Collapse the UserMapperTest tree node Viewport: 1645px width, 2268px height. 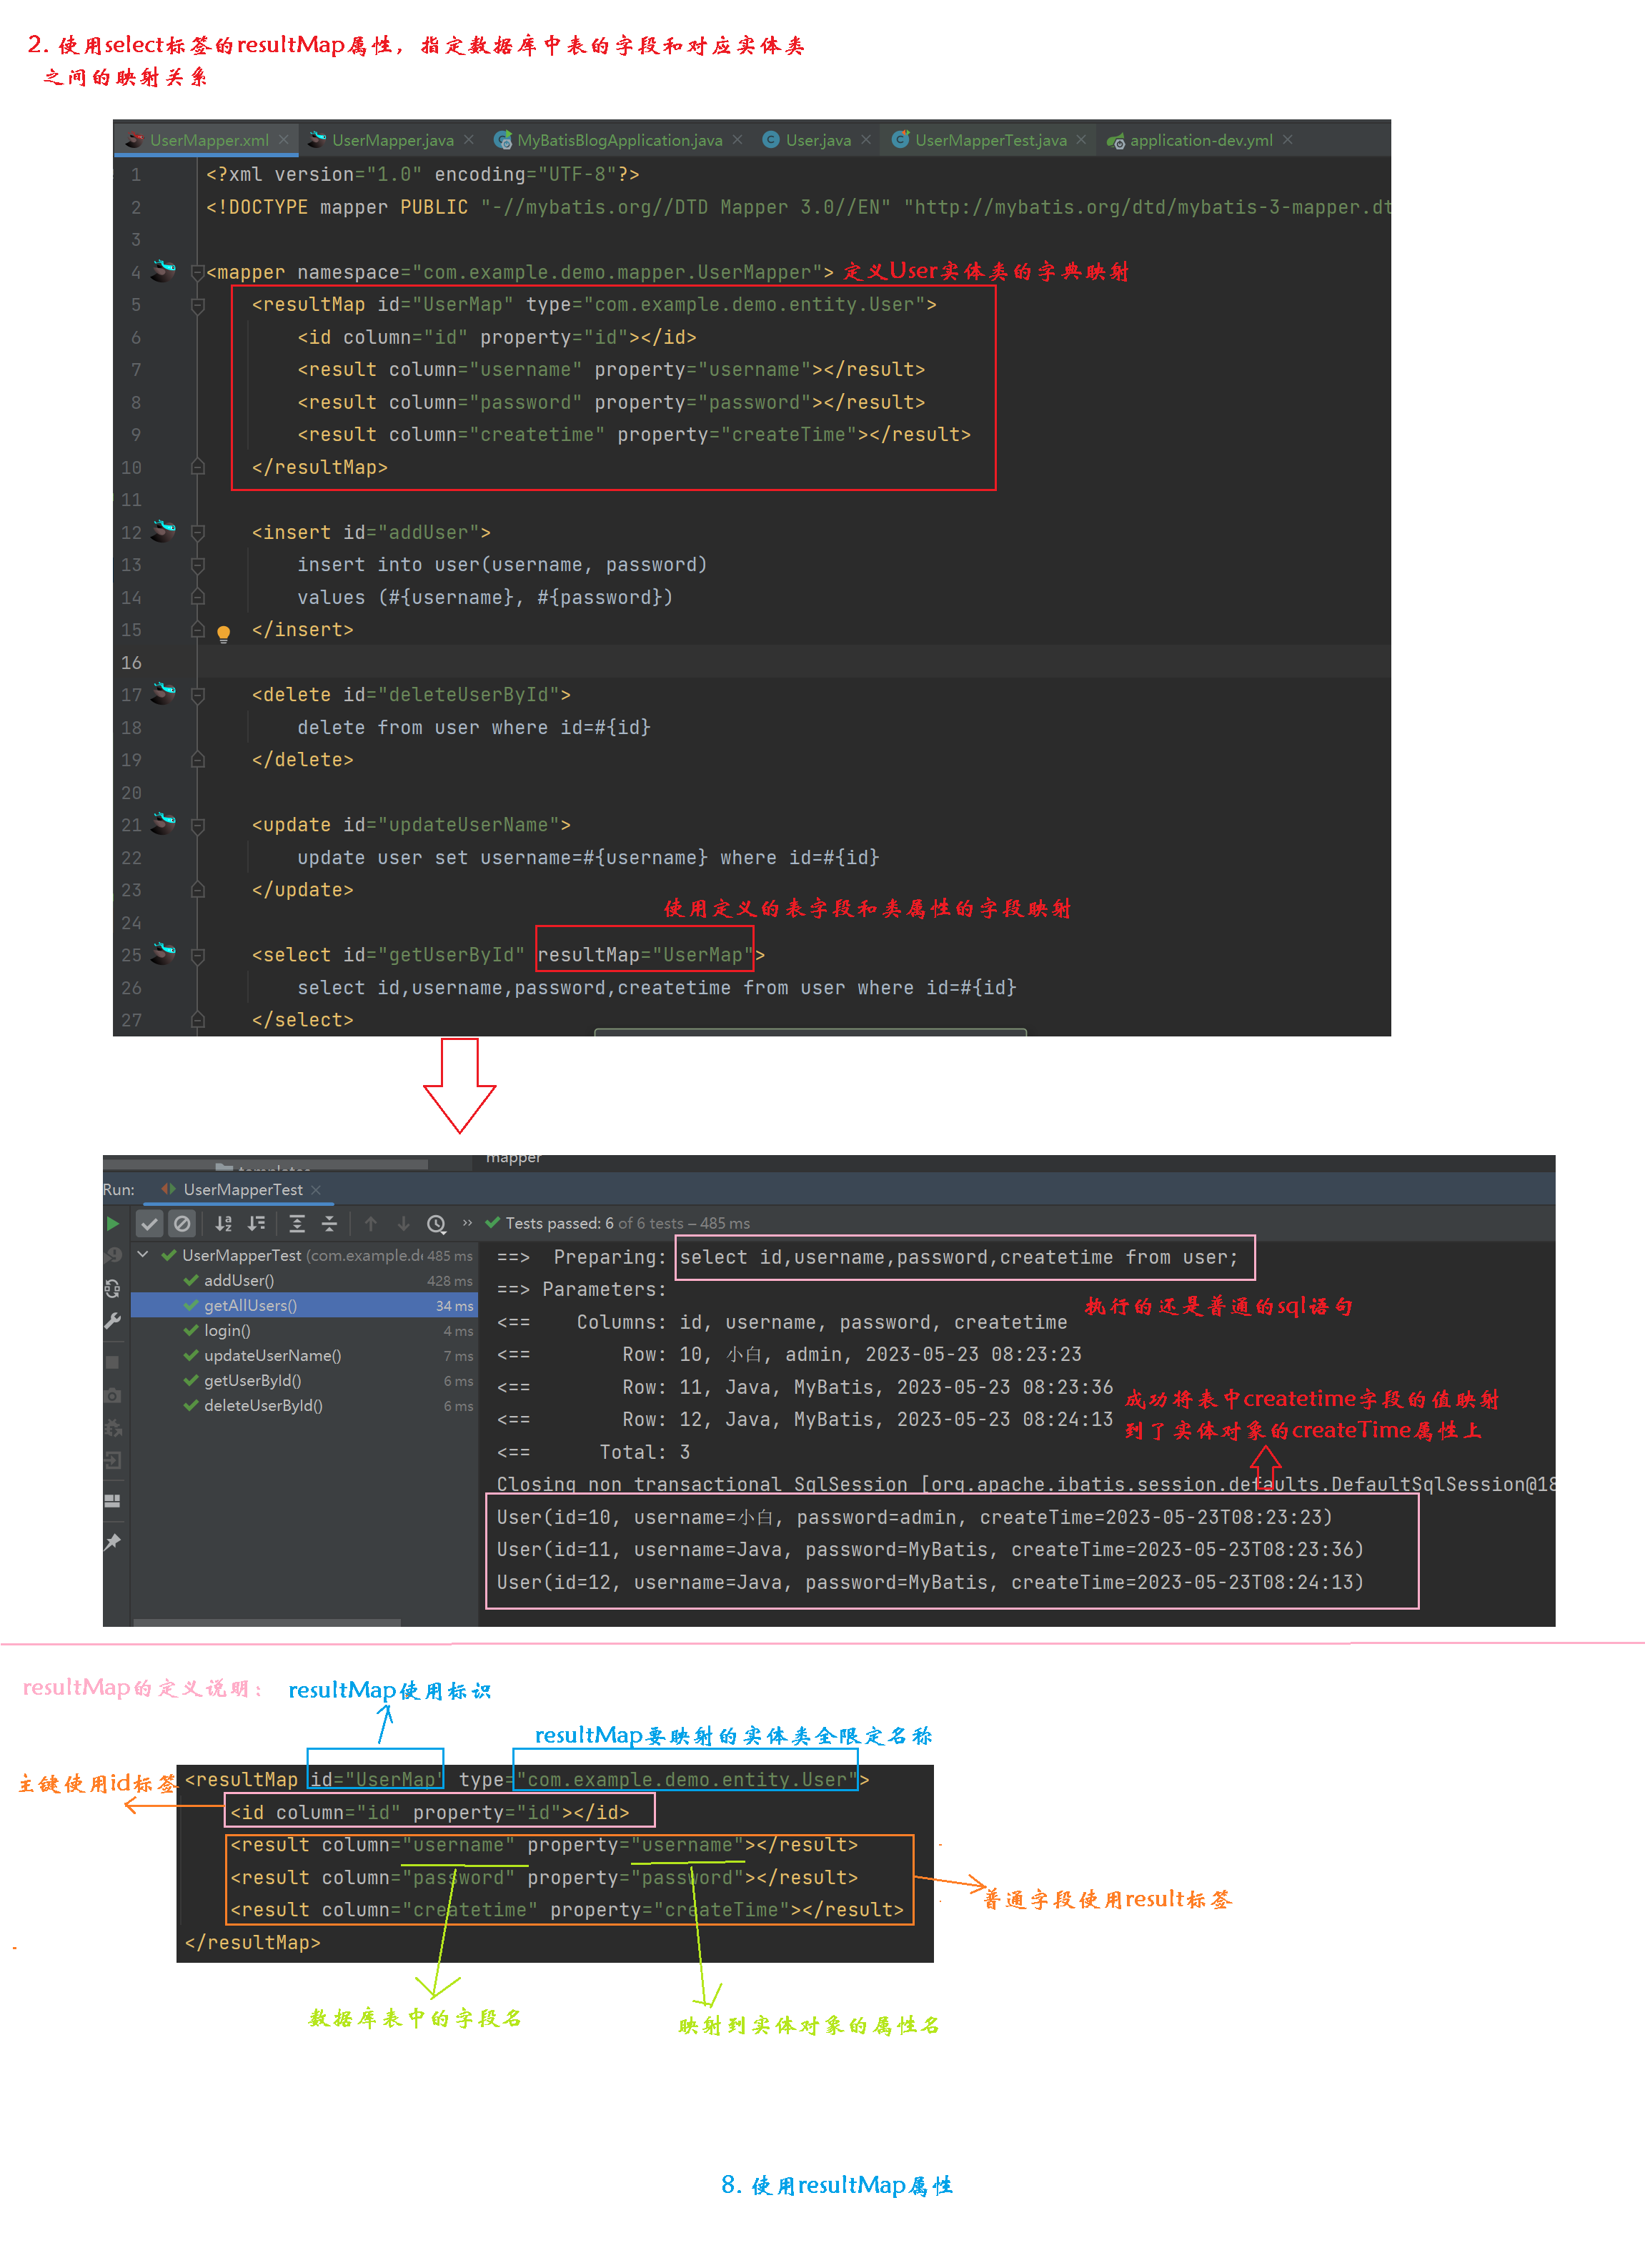coord(143,1254)
